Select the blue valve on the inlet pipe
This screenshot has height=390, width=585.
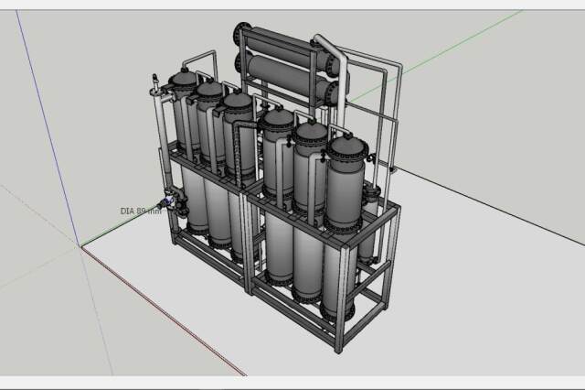[167, 202]
